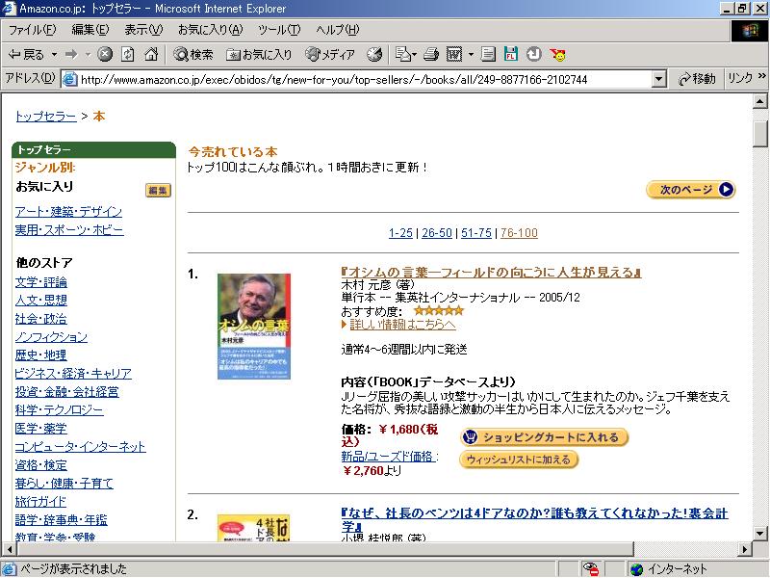The image size is (770, 578).
Task: Open the Favorites (お気に入り) toolbar button
Action: 259,54
